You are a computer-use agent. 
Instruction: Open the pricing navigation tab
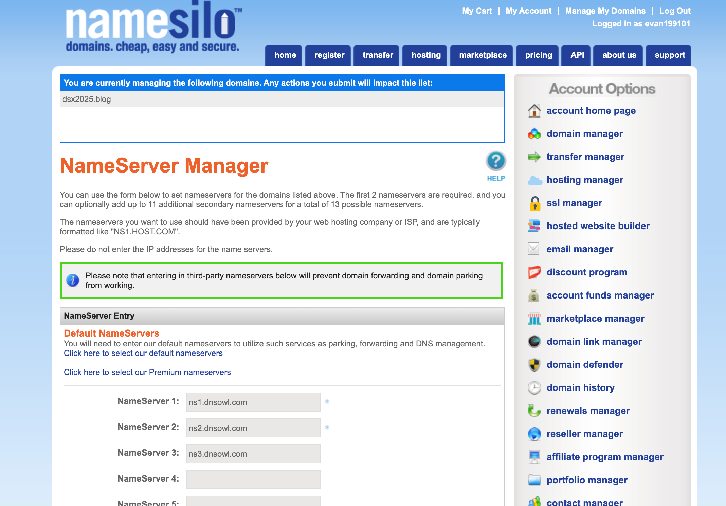(538, 55)
